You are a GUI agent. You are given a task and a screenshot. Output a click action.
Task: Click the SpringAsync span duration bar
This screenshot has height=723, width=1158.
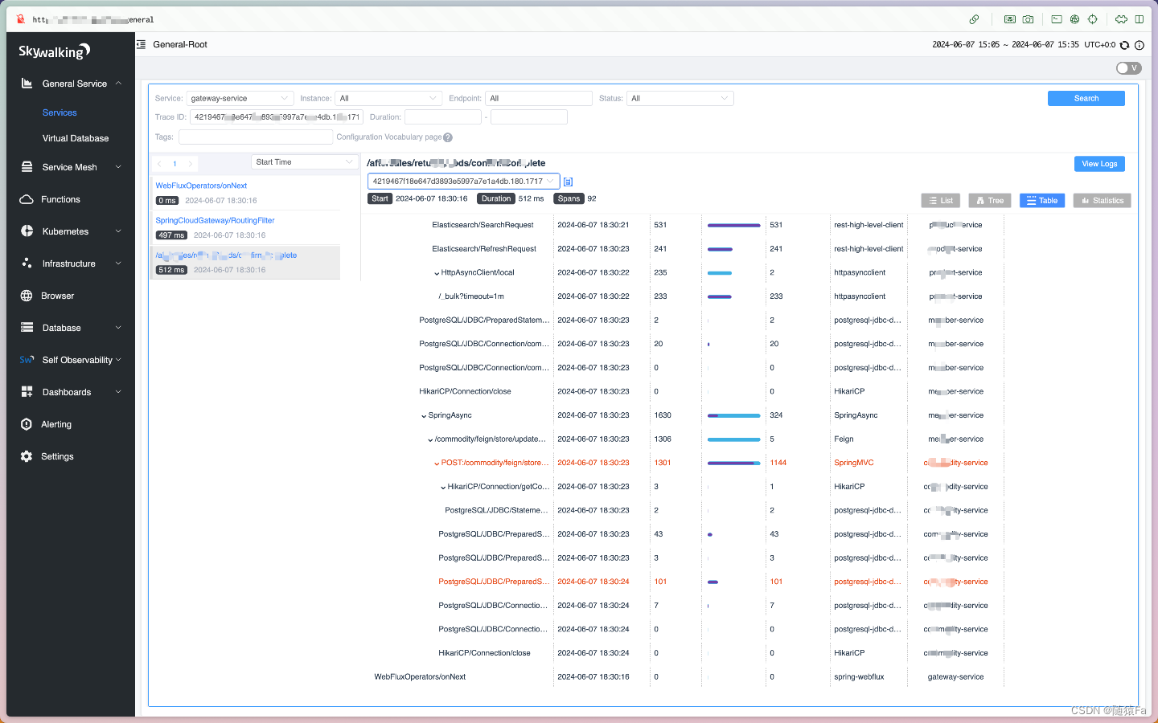(733, 416)
